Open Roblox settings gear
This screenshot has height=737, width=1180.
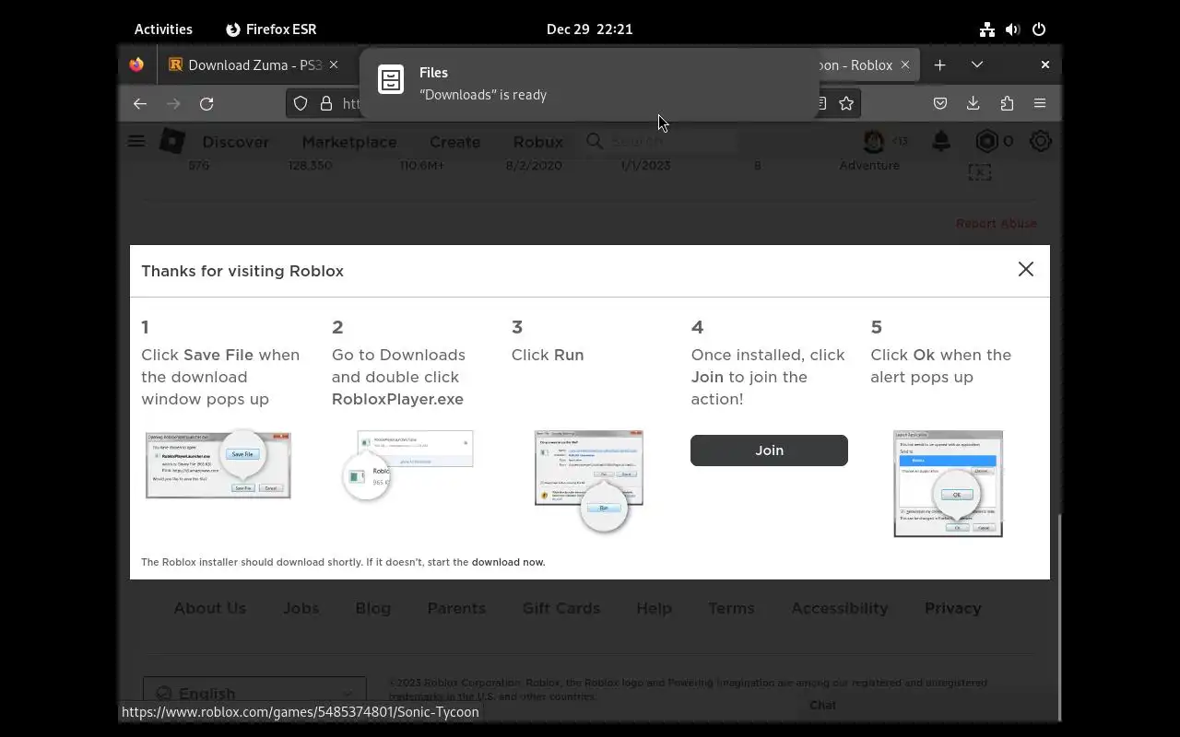pos(1041,141)
